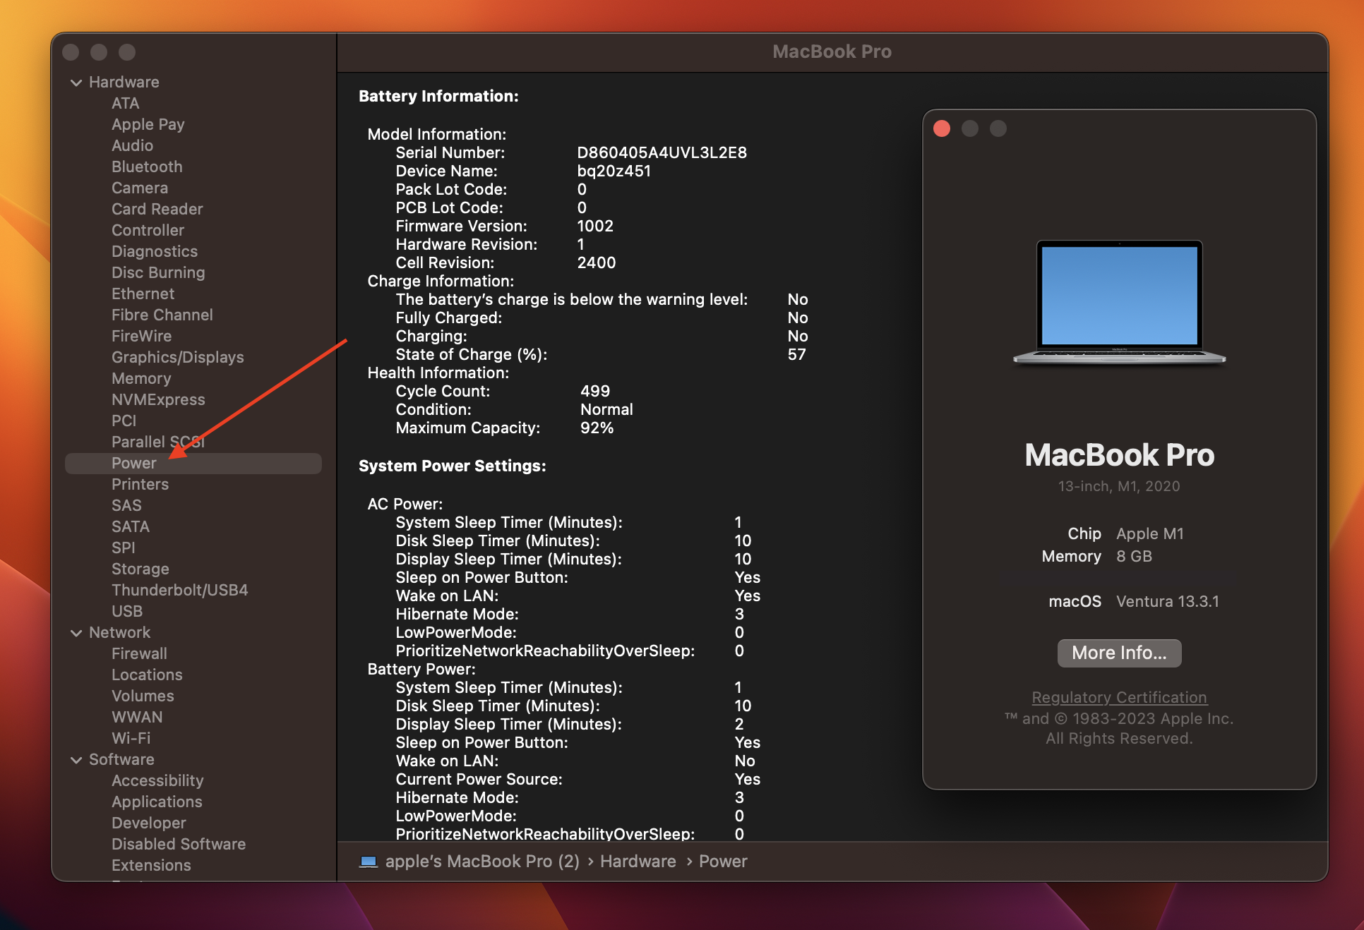Select the highlighted Power entry
The height and width of the screenshot is (930, 1364).
click(x=193, y=463)
